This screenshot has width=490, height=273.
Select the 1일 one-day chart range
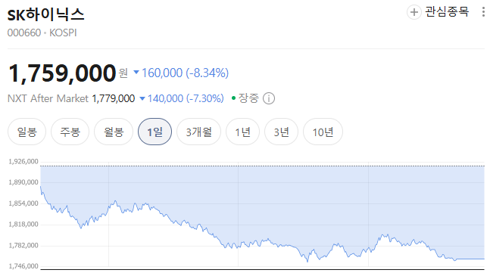154,132
